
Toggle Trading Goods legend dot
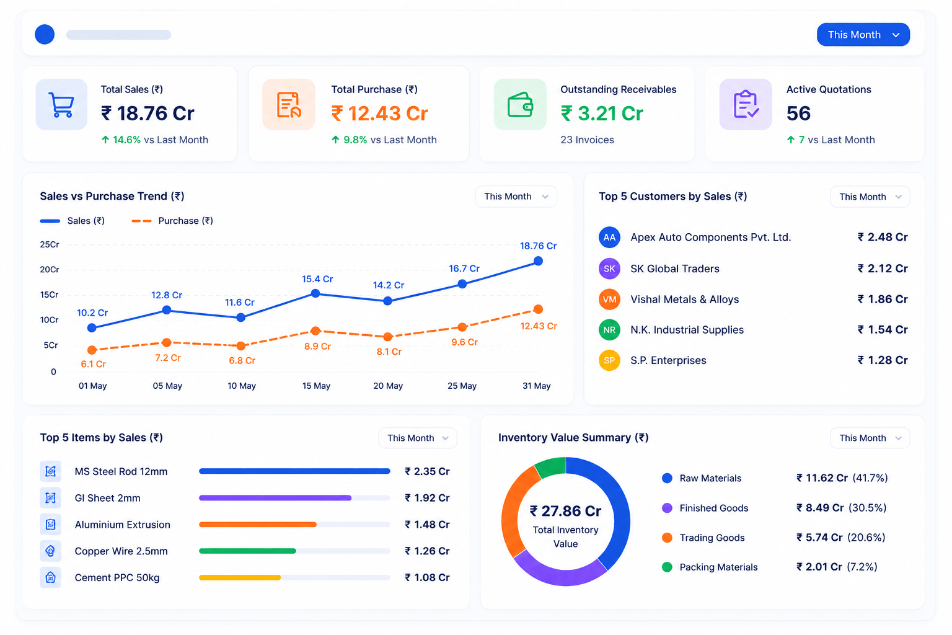point(667,538)
